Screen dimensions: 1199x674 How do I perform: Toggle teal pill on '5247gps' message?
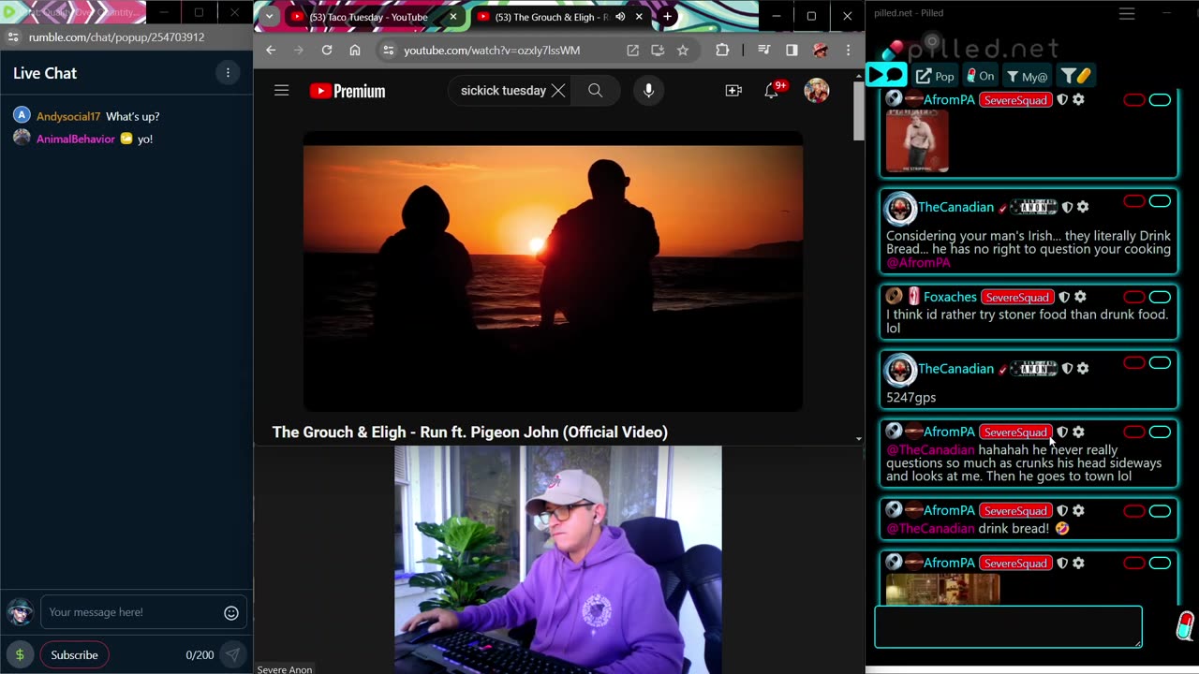1160,363
